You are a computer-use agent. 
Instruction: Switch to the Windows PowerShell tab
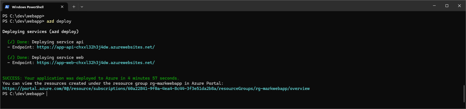pyautogui.click(x=30, y=7)
